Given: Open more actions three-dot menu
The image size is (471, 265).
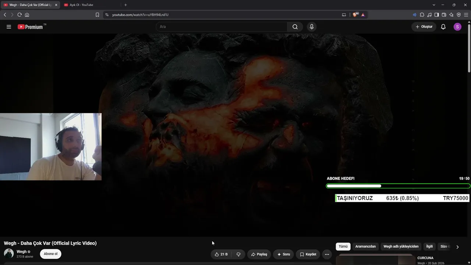Looking at the screenshot, I should tap(327, 254).
